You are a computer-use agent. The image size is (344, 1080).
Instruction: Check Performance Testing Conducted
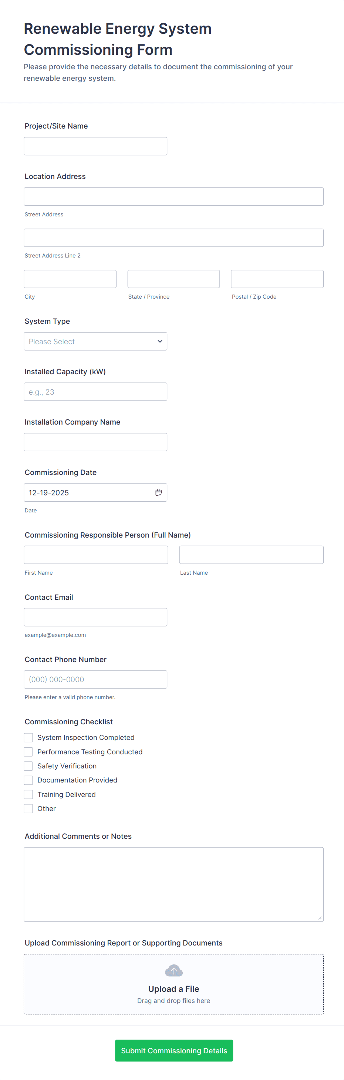(28, 751)
